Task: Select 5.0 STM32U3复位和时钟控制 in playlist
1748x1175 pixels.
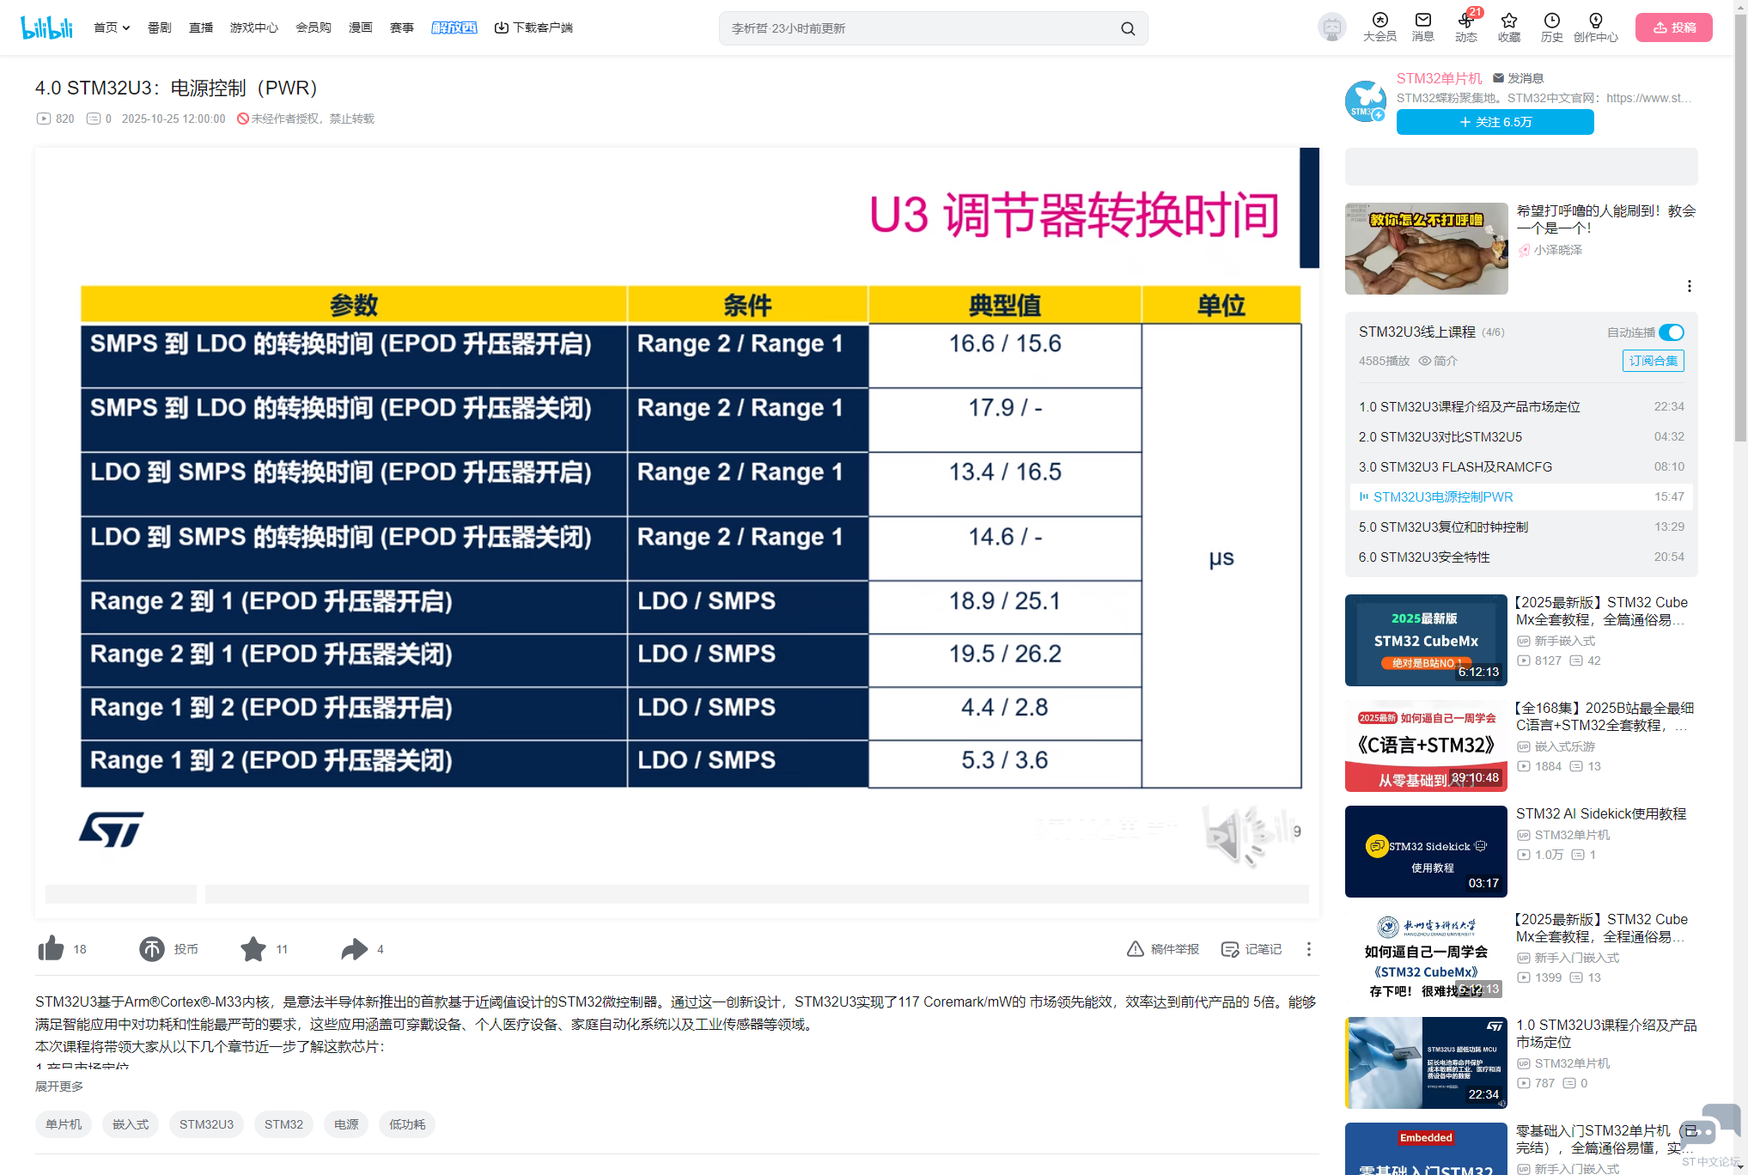Action: pos(1443,527)
